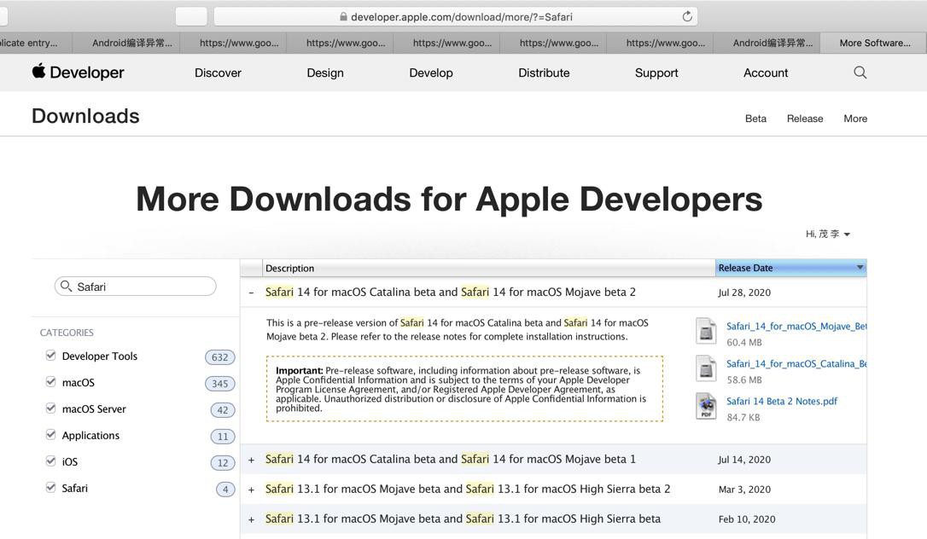This screenshot has width=927, height=539.
Task: Click the macOS count badge 345
Action: coord(220,384)
